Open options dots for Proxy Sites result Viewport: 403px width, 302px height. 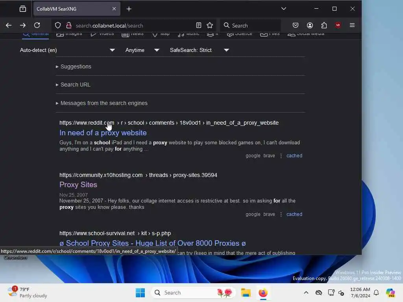pyautogui.click(x=281, y=214)
